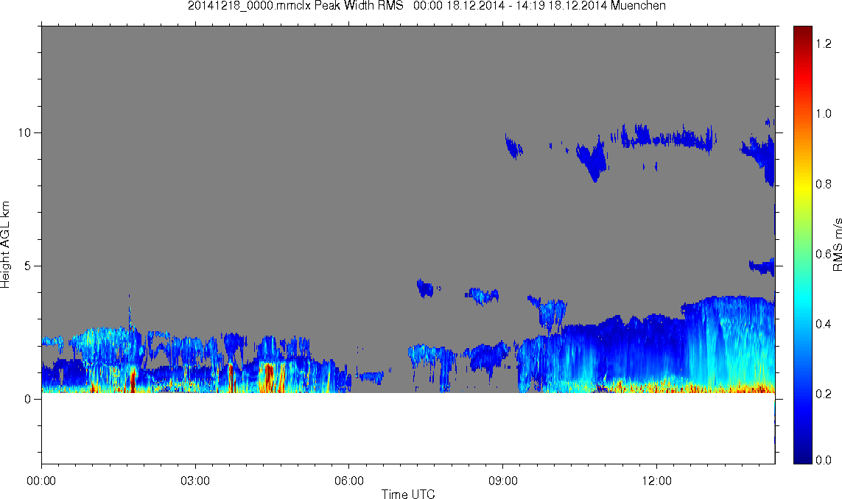
Task: Click the colorbar value '0.8'
Action: [x=823, y=184]
